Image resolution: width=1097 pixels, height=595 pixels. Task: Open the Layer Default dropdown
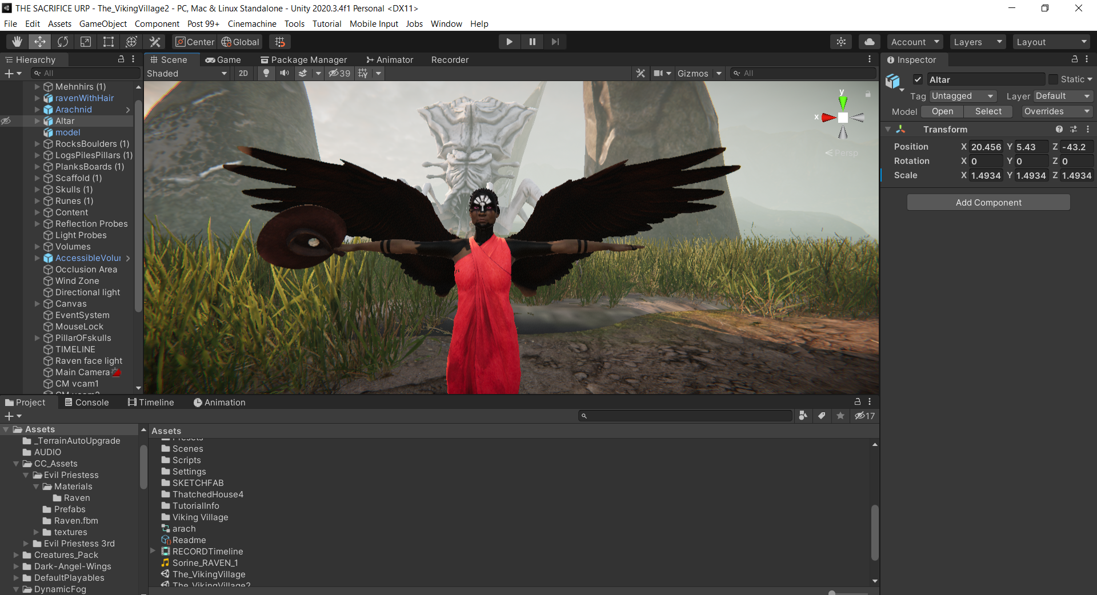(1063, 96)
